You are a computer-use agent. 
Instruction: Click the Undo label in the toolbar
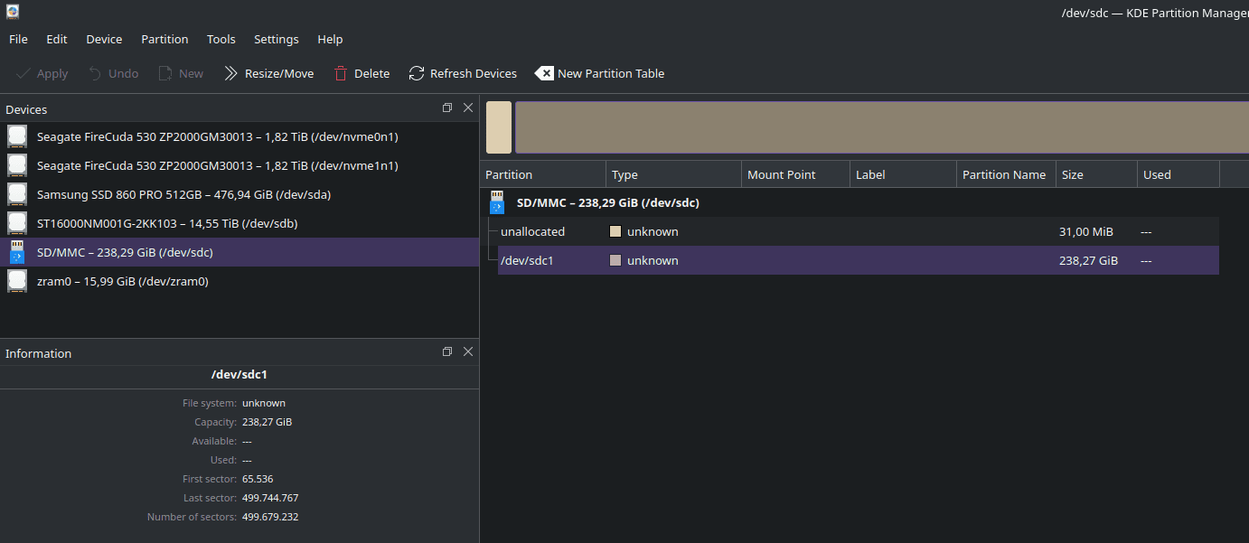pos(123,74)
